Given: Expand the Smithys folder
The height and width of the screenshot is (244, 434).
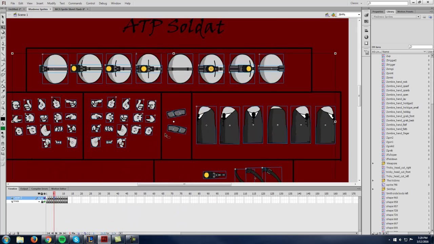Looking at the screenshot, I should (x=373, y=189).
